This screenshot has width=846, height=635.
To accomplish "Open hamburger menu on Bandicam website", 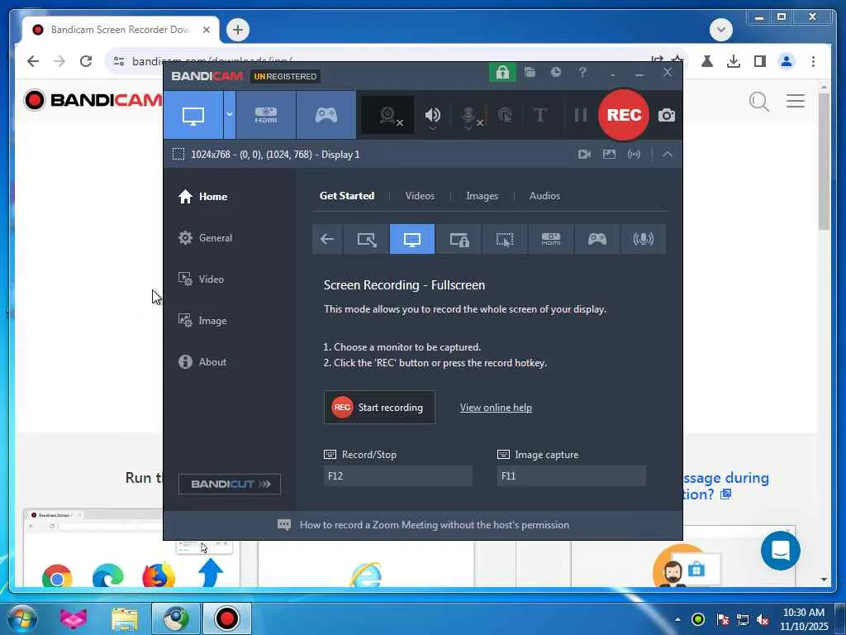I will click(796, 101).
